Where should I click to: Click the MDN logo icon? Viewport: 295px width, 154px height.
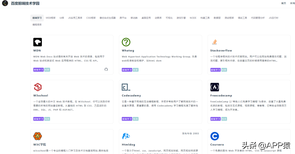click(37, 42)
